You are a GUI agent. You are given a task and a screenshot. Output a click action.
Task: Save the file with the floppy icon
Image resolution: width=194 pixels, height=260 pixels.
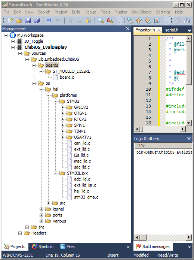[28, 21]
